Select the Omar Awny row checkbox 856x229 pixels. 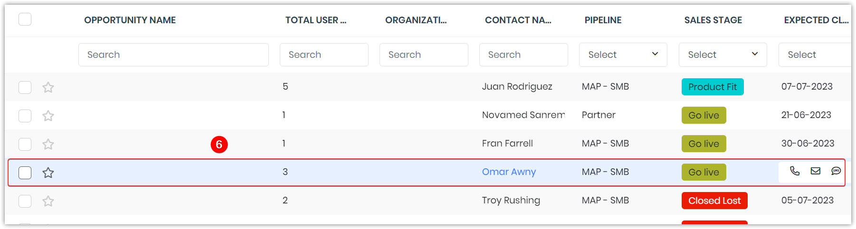[x=25, y=173]
